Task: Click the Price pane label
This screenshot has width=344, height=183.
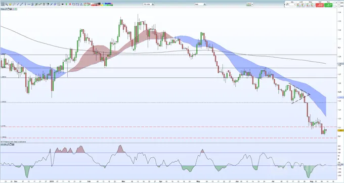Action: click(3, 9)
